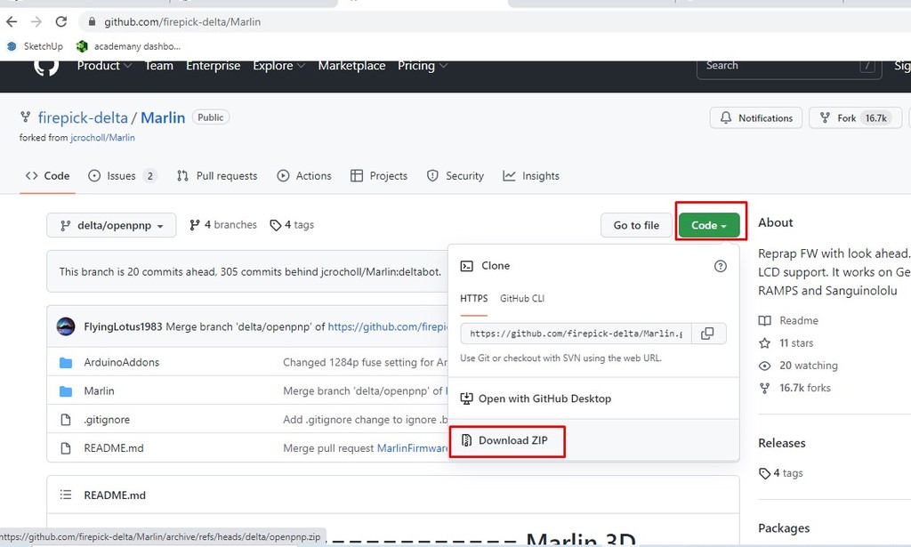Switch to the Pull requests tab
The width and height of the screenshot is (911, 547).
click(217, 175)
